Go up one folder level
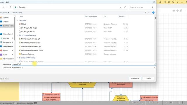The image size is (187, 105). (11, 7)
